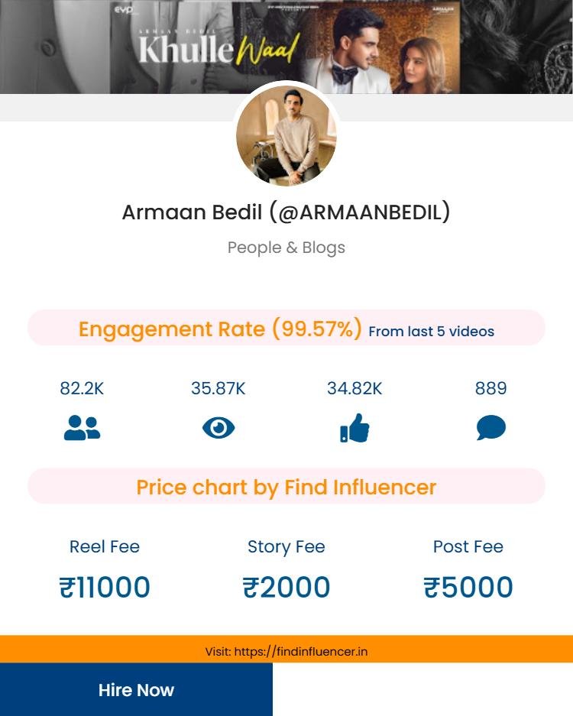The height and width of the screenshot is (716, 573).
Task: Click the From last 5 videos text
Action: coord(431,332)
